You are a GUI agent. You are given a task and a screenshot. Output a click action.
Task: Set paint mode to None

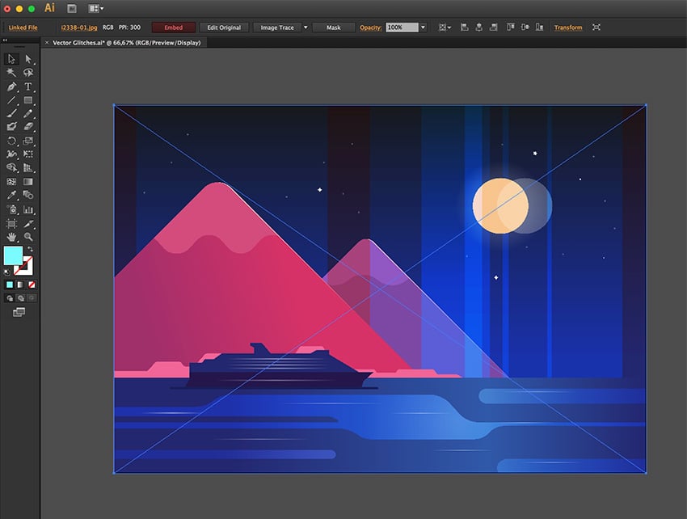pyautogui.click(x=32, y=285)
